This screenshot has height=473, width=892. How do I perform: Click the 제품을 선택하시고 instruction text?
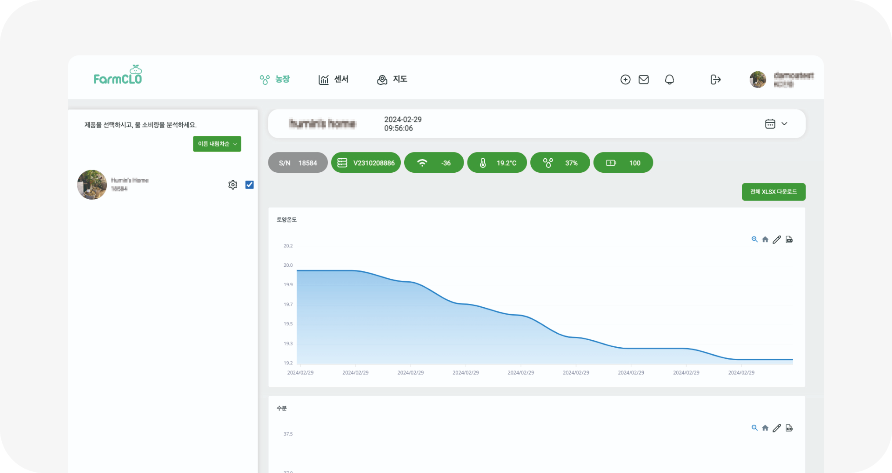click(141, 125)
